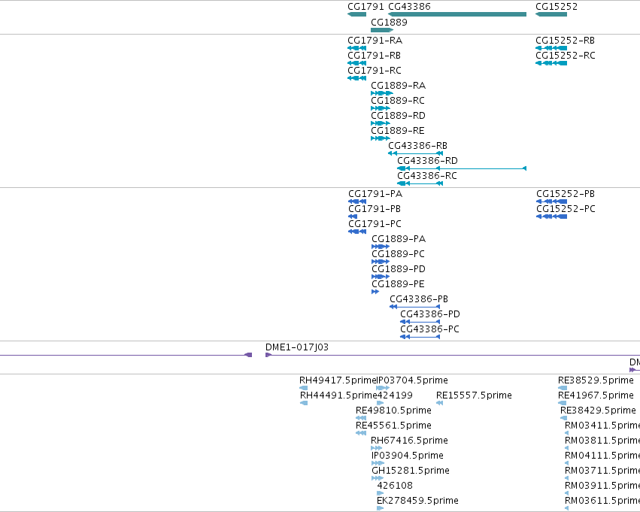Select transcript CG43386-RD
640x512 pixels.
427,161
